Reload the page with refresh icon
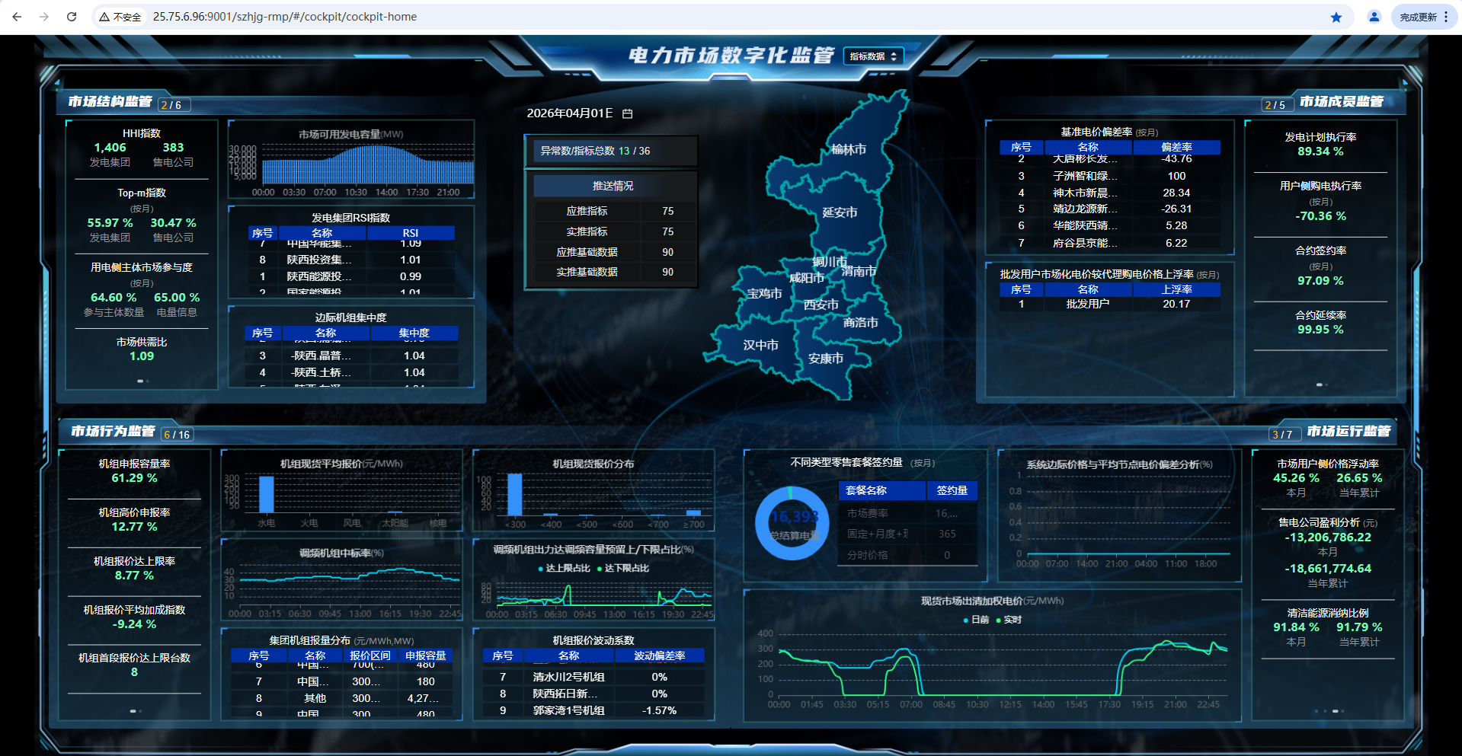This screenshot has height=756, width=1462. tap(72, 17)
